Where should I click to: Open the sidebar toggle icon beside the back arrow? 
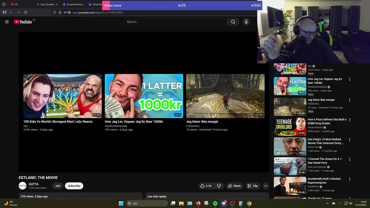pyautogui.click(x=5, y=12)
